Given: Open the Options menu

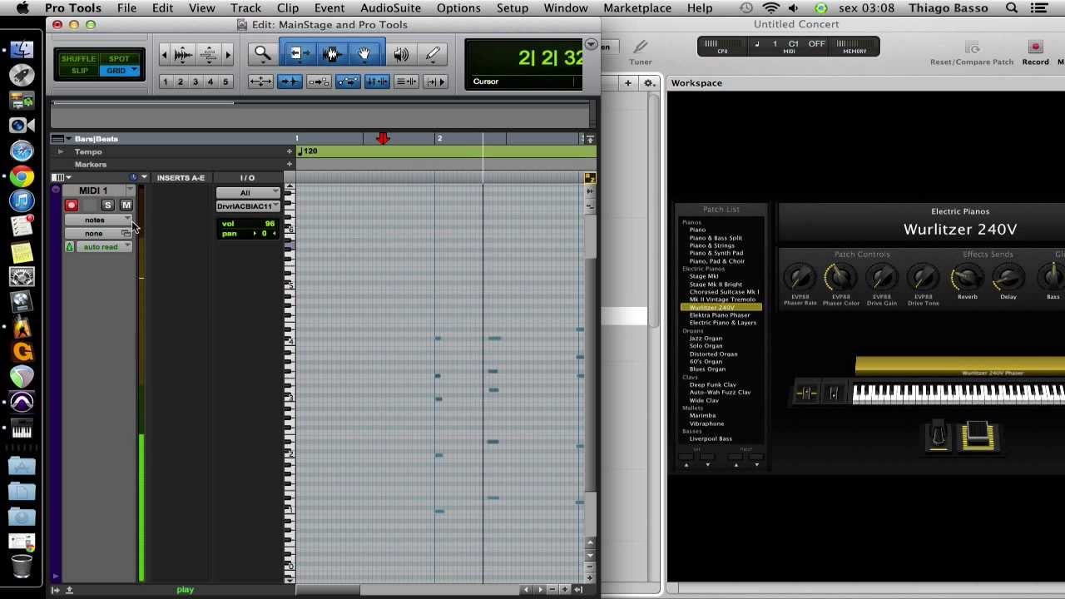Looking at the screenshot, I should (x=458, y=8).
